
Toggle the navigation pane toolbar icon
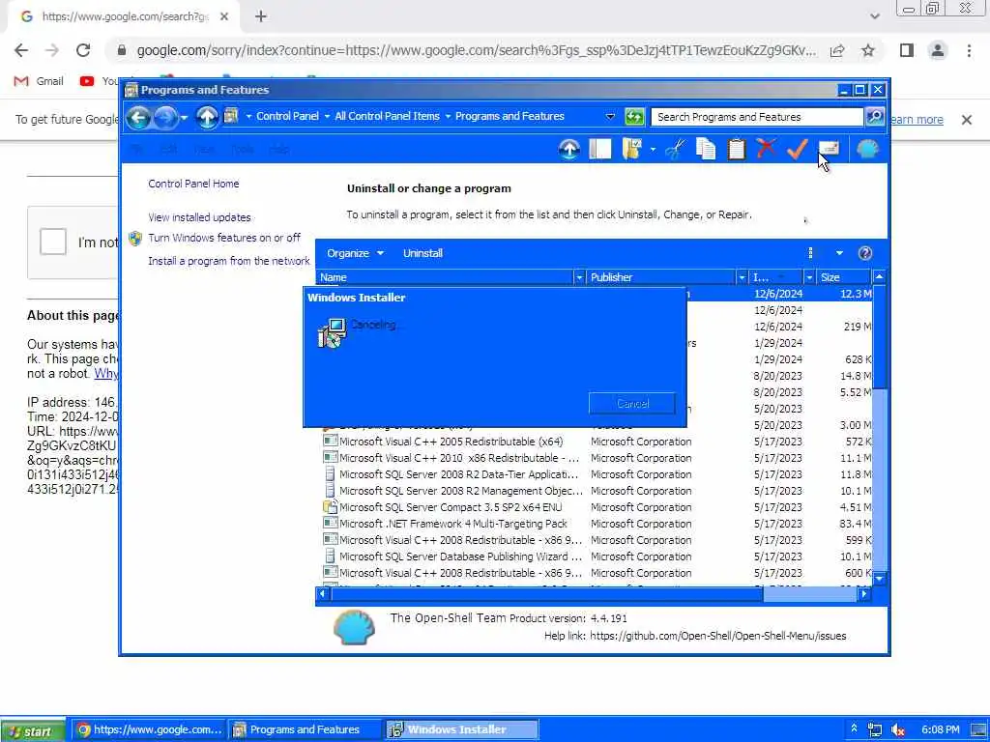click(x=599, y=150)
